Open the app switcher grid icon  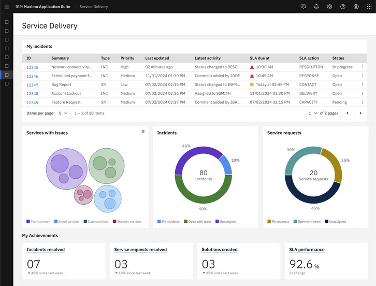tap(369, 7)
